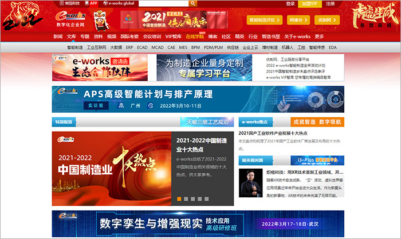Select the 供应链 subcategory
The height and width of the screenshot is (239, 401).
(233, 47)
